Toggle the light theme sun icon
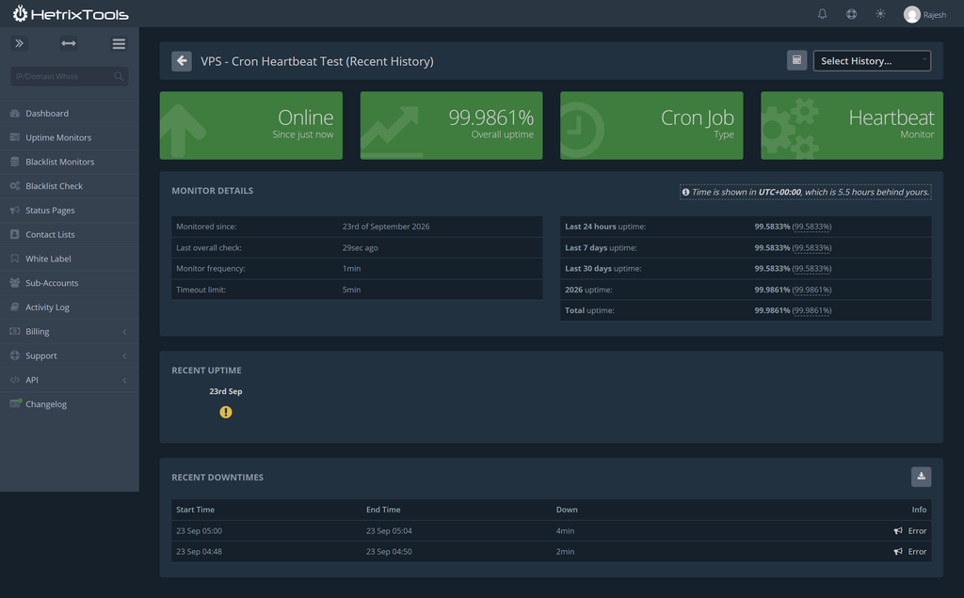Screen dimensions: 964x598 [880, 13]
